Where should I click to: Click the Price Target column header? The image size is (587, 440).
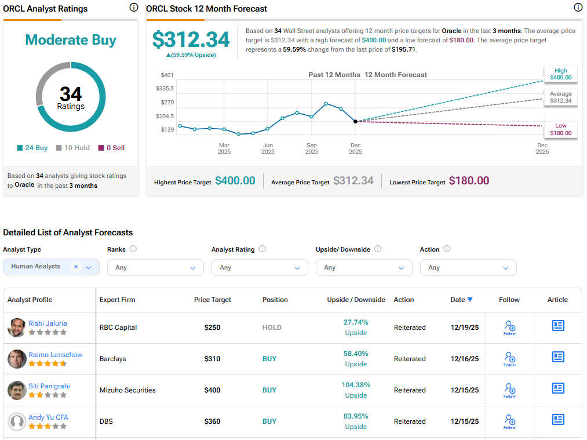point(212,300)
